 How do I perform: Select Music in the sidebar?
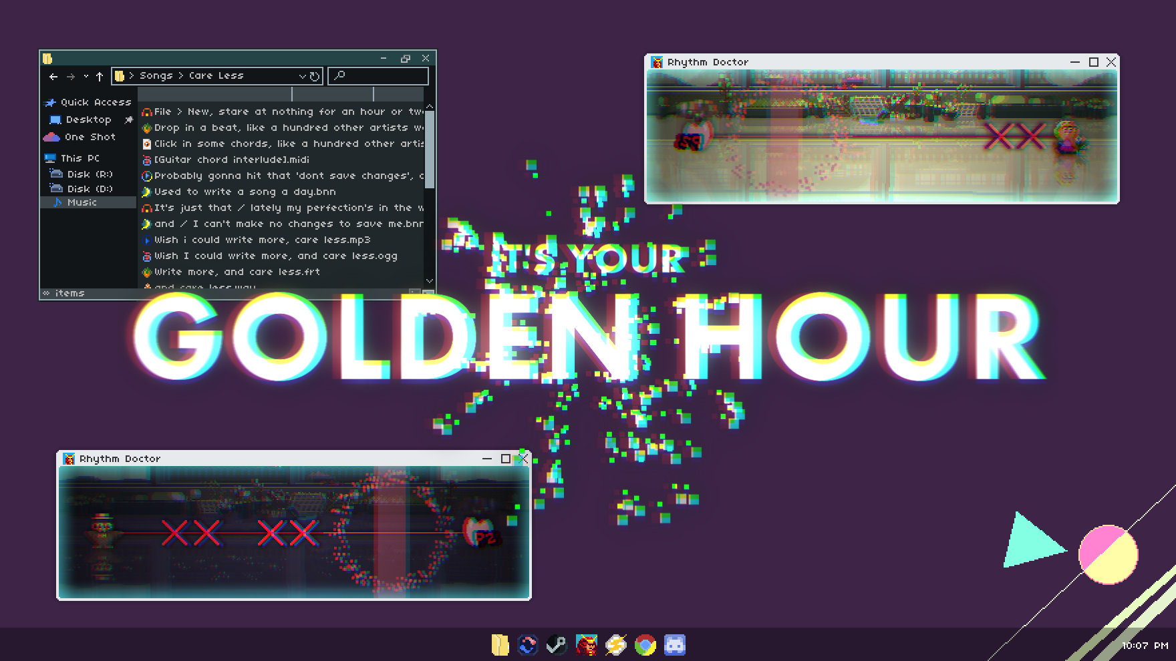(82, 202)
